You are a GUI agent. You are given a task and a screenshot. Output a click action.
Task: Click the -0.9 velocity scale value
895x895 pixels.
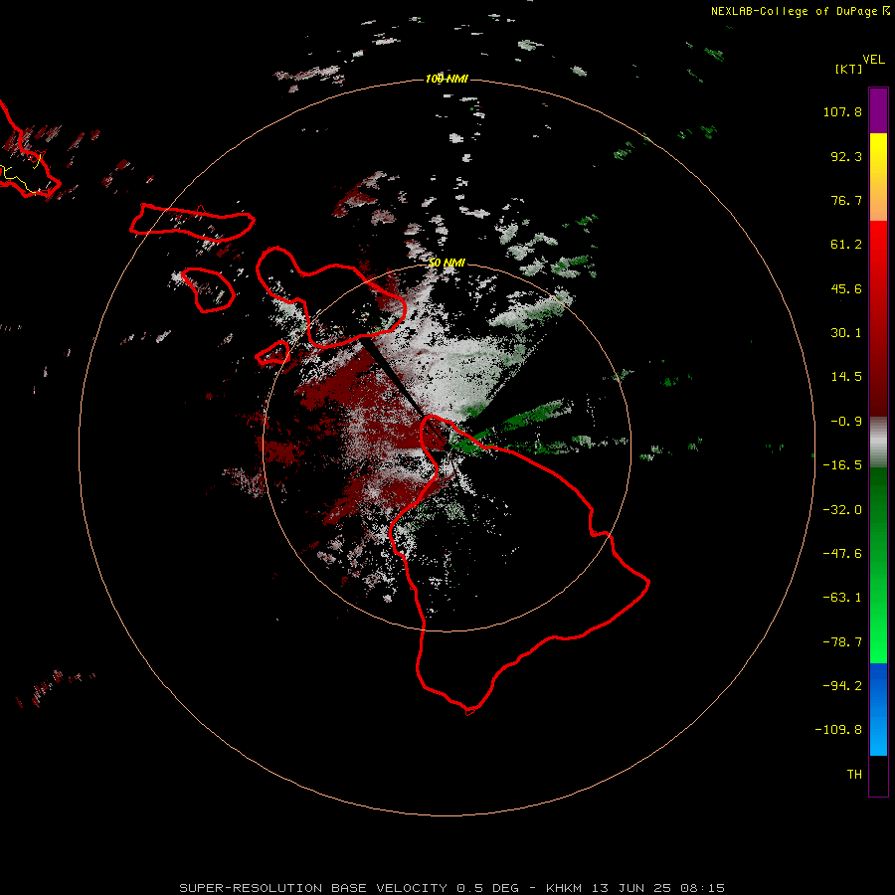click(x=846, y=422)
